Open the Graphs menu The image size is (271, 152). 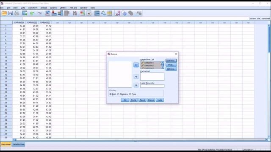coord(53,8)
